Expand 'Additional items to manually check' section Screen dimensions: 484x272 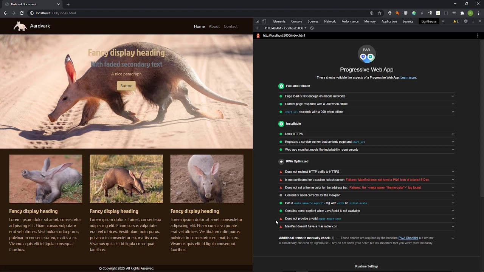[x=367, y=240]
